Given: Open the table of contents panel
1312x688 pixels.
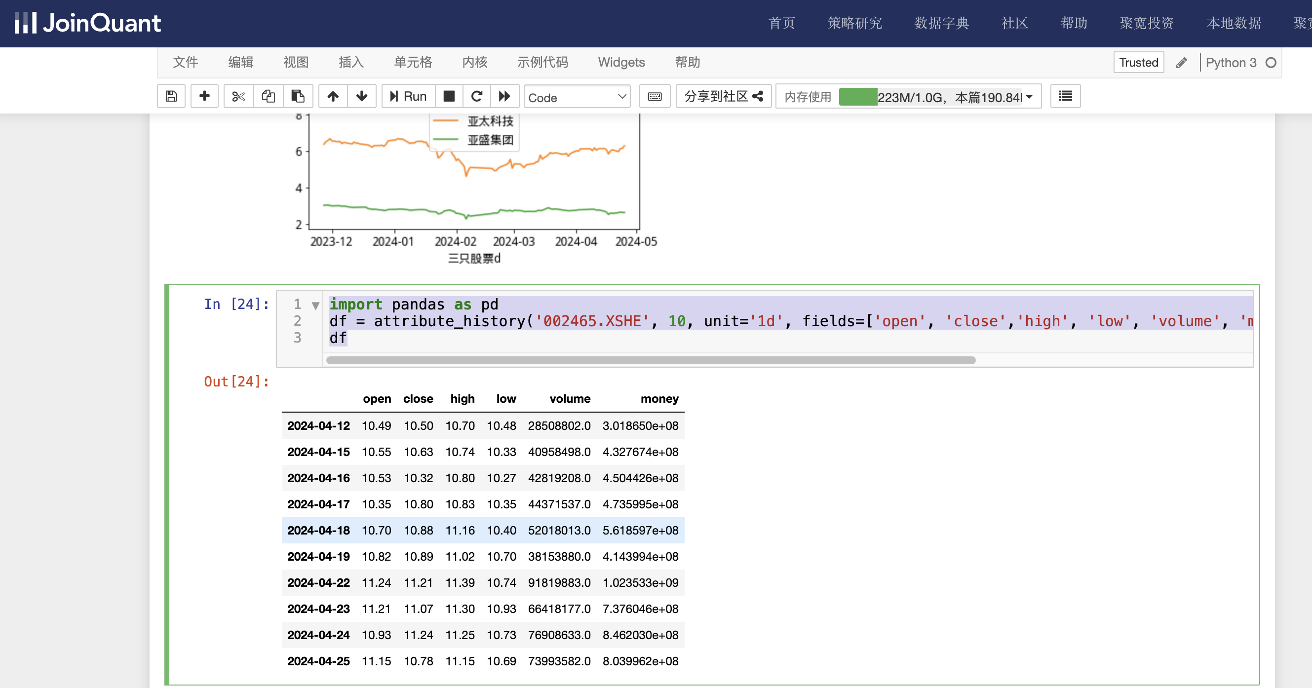Looking at the screenshot, I should coord(1065,96).
